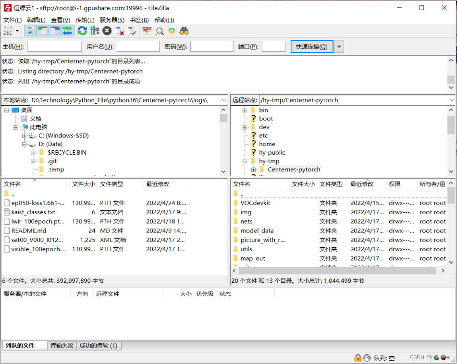Toggle the message log display
Screen dimensions: 457x364
click(30, 31)
